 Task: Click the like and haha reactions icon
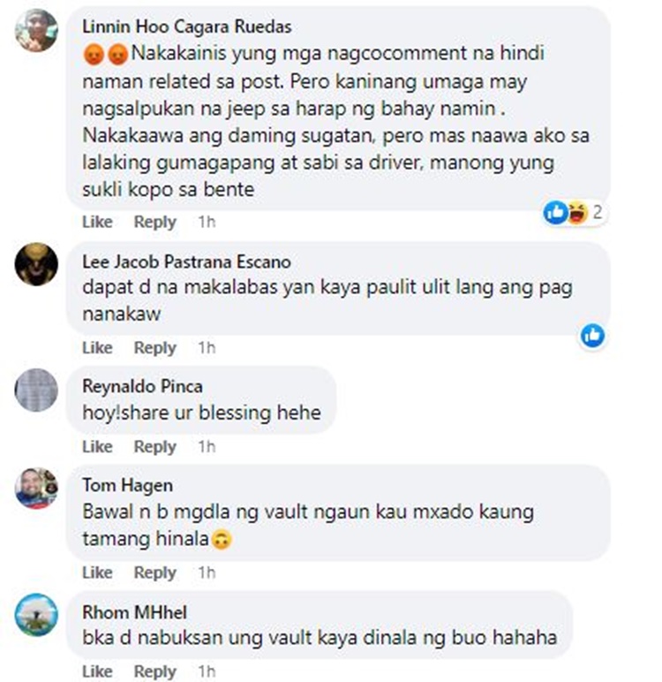point(566,212)
